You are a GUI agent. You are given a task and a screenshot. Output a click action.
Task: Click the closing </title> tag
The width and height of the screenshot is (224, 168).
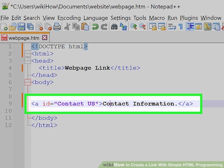coord(125,68)
